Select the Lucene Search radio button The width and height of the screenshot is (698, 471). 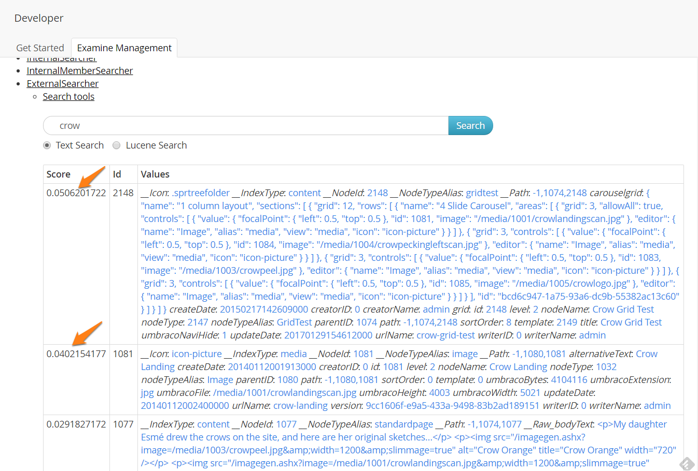point(117,145)
